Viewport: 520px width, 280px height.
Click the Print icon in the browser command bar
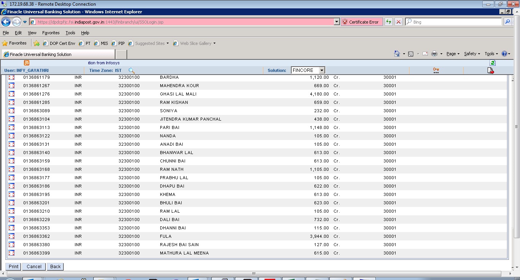(x=434, y=54)
